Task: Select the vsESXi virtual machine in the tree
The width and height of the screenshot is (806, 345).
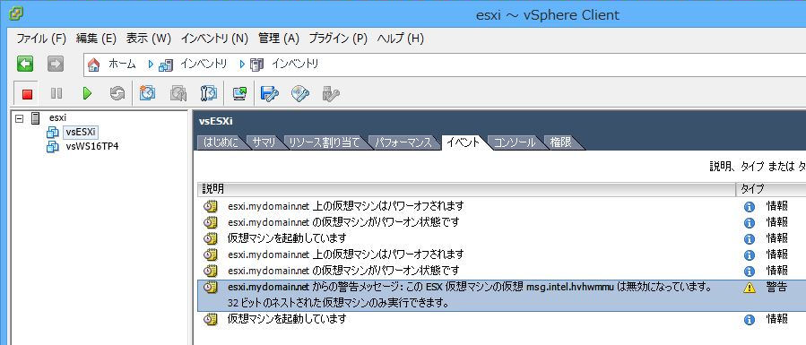Action: click(81, 133)
